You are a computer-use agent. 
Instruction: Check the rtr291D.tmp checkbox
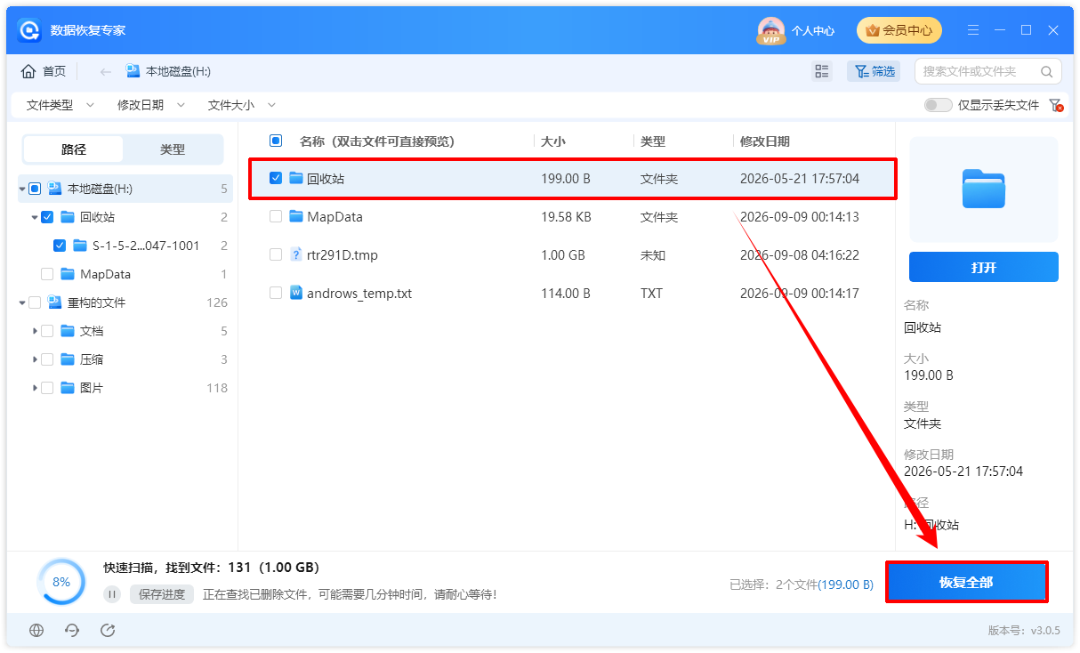(x=276, y=255)
